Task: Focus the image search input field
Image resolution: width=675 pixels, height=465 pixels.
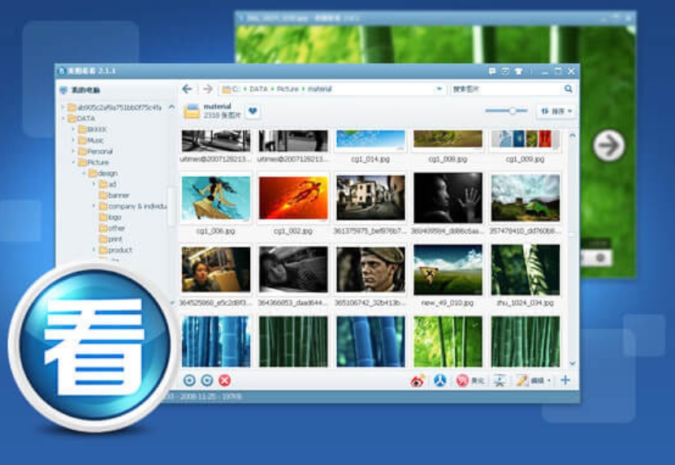Action: tap(507, 89)
